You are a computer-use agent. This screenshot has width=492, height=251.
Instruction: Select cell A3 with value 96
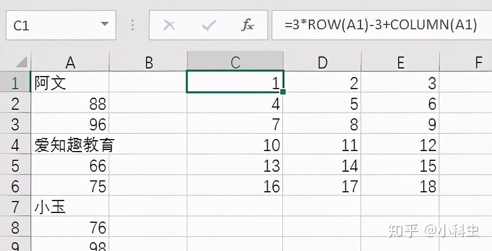(x=70, y=123)
